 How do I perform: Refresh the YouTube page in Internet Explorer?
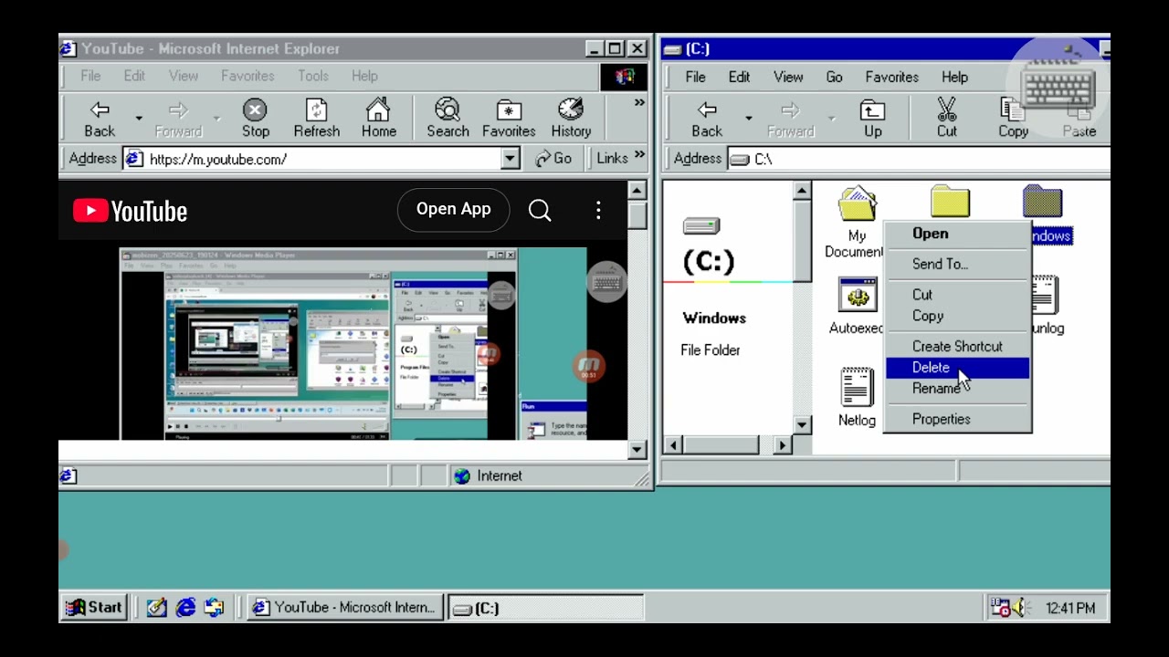[316, 120]
